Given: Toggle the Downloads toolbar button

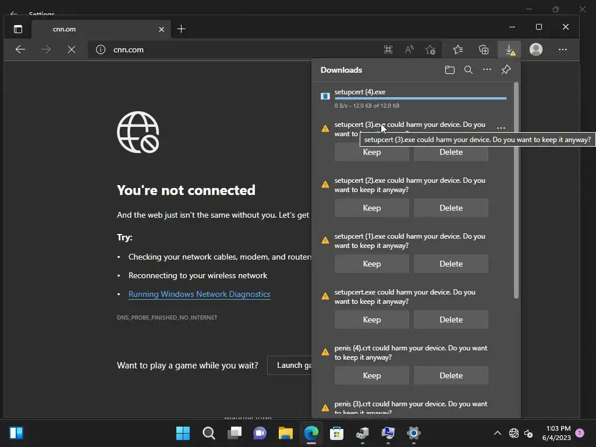Looking at the screenshot, I should click(509, 49).
